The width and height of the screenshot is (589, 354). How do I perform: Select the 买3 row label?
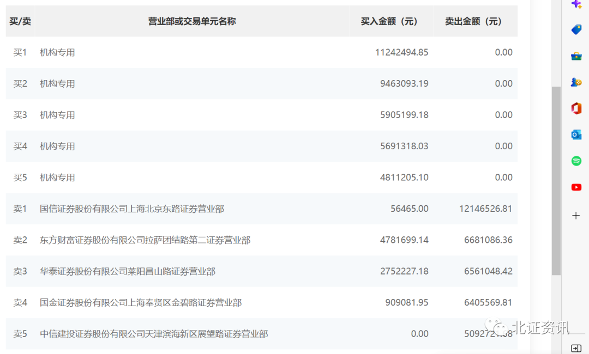(x=20, y=115)
